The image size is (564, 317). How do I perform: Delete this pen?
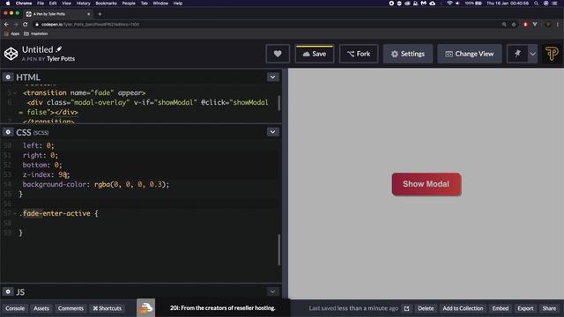coord(426,308)
